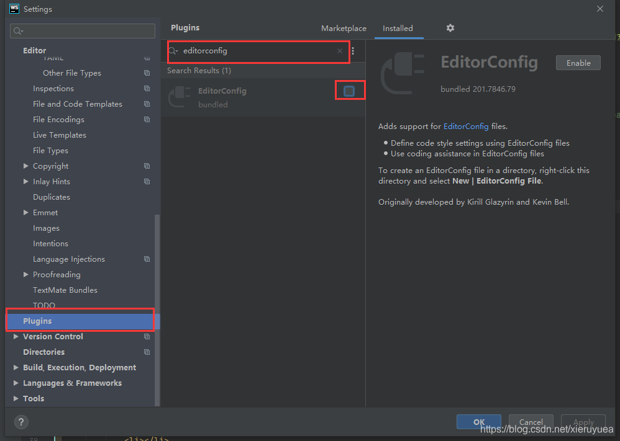Image resolution: width=620 pixels, height=441 pixels.
Task: Expand the Proofreading node
Action: pyautogui.click(x=25, y=274)
